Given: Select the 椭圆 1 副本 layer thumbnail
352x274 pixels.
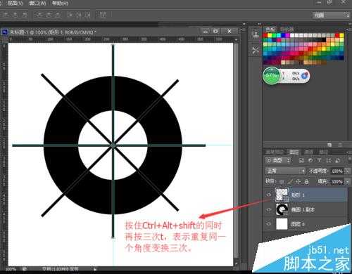Looking at the screenshot, I should click(282, 209).
